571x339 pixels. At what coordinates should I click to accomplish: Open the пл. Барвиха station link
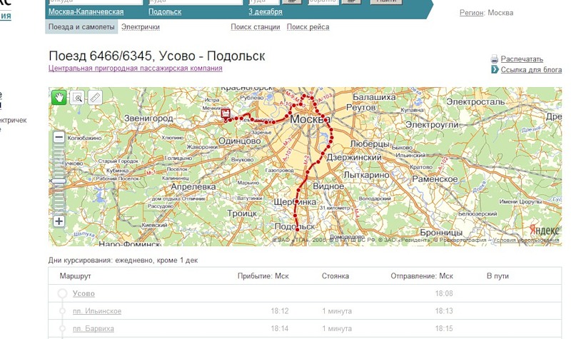click(x=94, y=328)
